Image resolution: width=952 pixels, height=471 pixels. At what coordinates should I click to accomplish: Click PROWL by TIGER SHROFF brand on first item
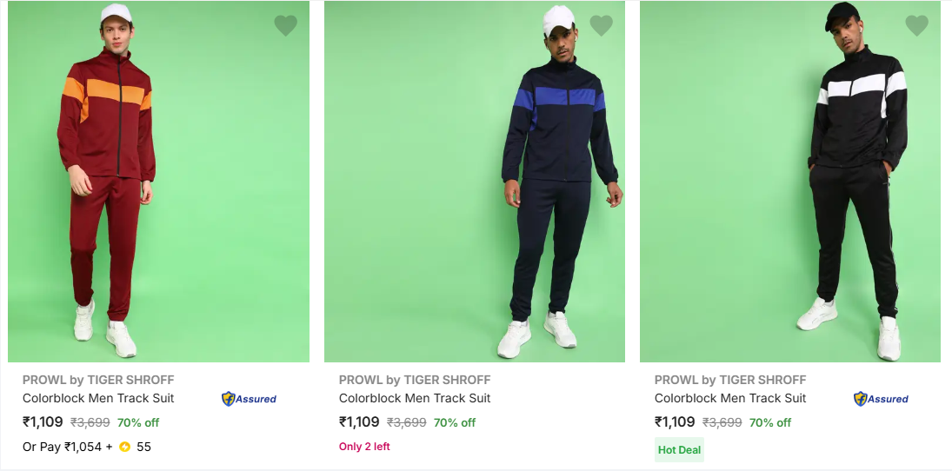[98, 380]
